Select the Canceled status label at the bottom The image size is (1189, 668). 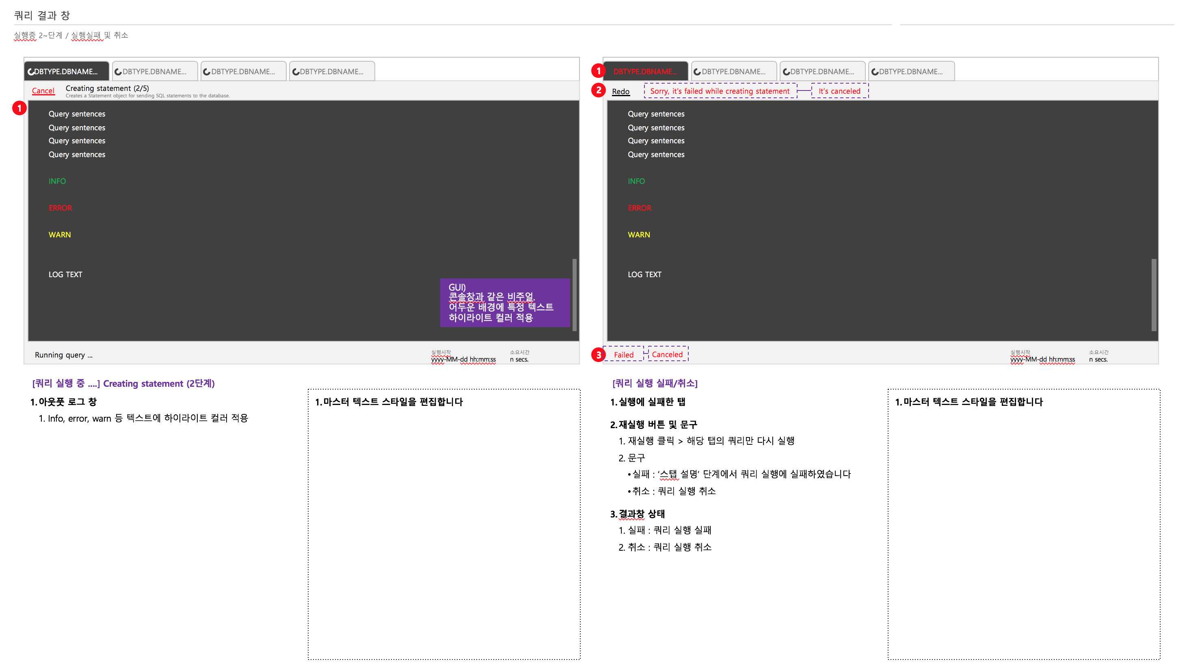(667, 354)
